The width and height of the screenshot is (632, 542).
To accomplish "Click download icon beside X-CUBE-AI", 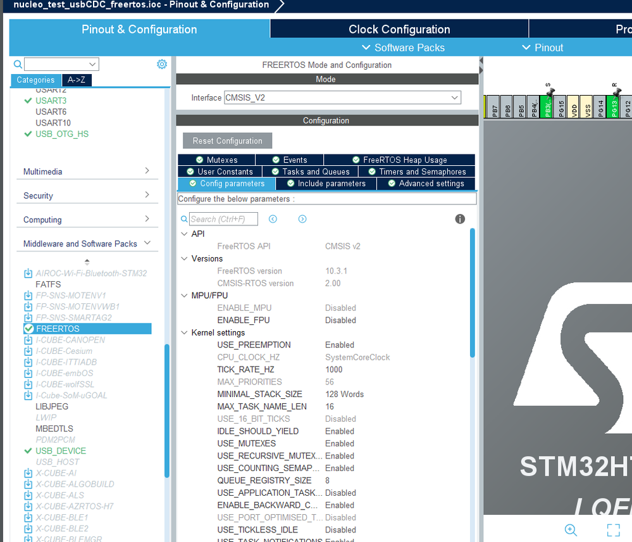I will (28, 473).
